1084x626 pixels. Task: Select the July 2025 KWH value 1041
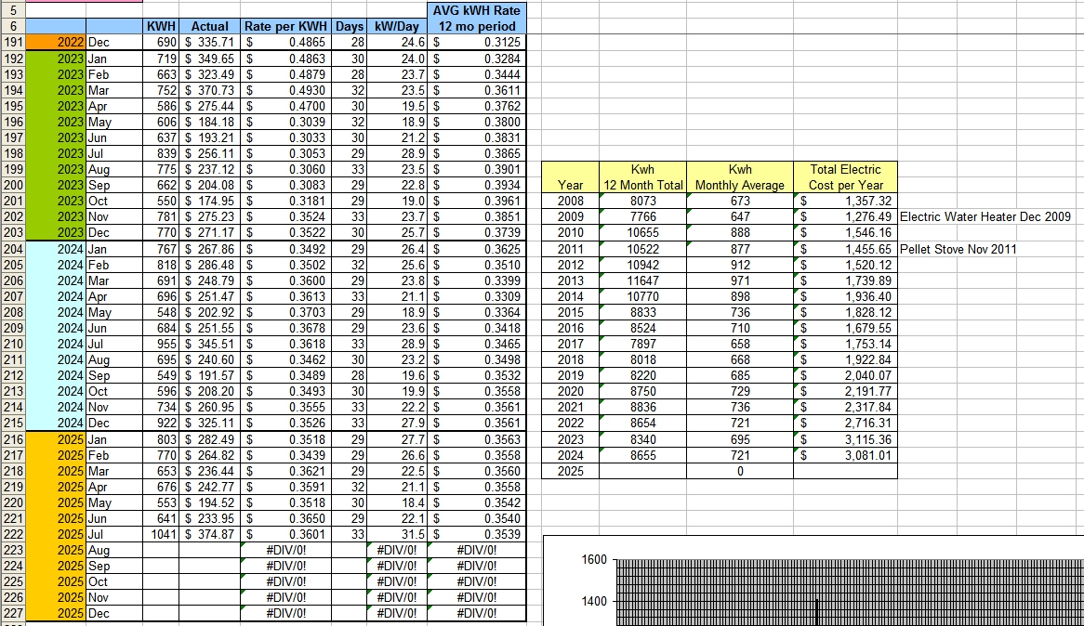pos(162,534)
